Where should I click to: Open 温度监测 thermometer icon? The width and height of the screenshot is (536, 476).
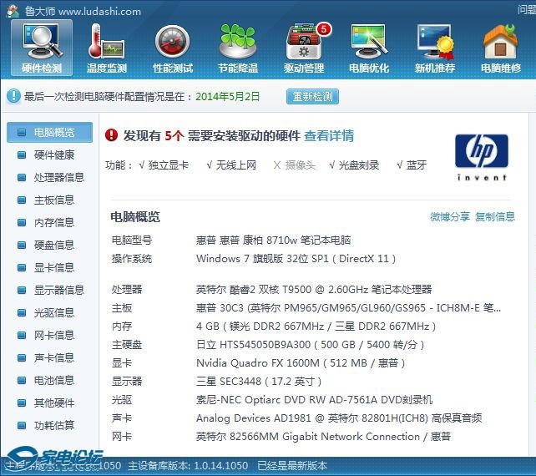(107, 41)
